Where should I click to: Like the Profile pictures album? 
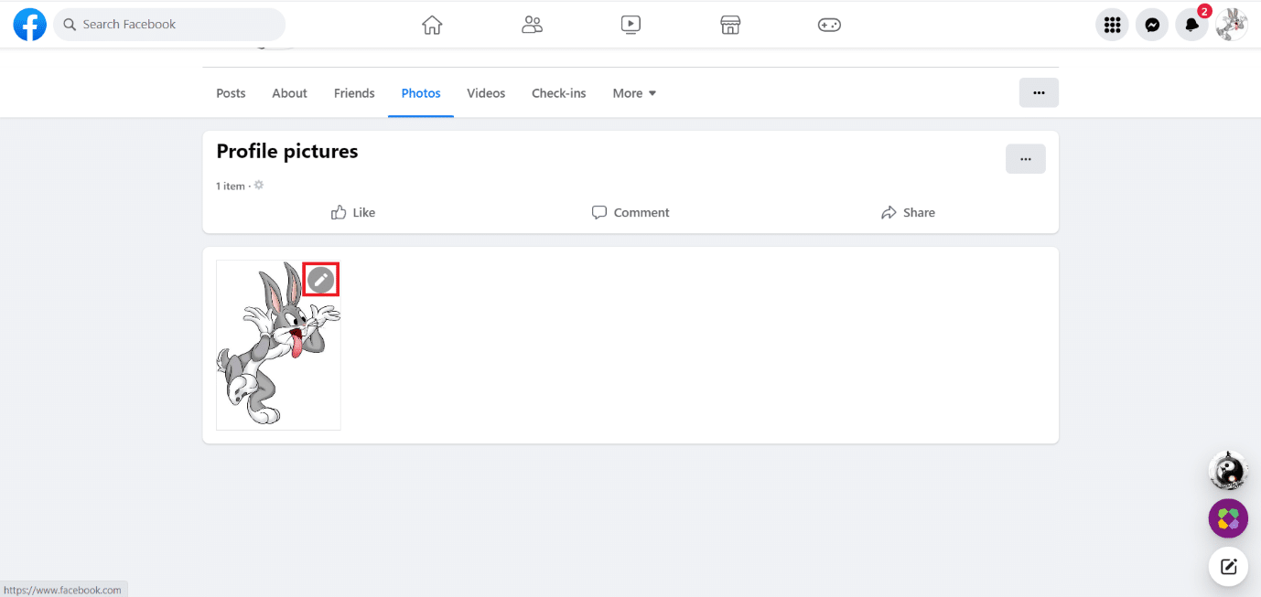(x=352, y=212)
